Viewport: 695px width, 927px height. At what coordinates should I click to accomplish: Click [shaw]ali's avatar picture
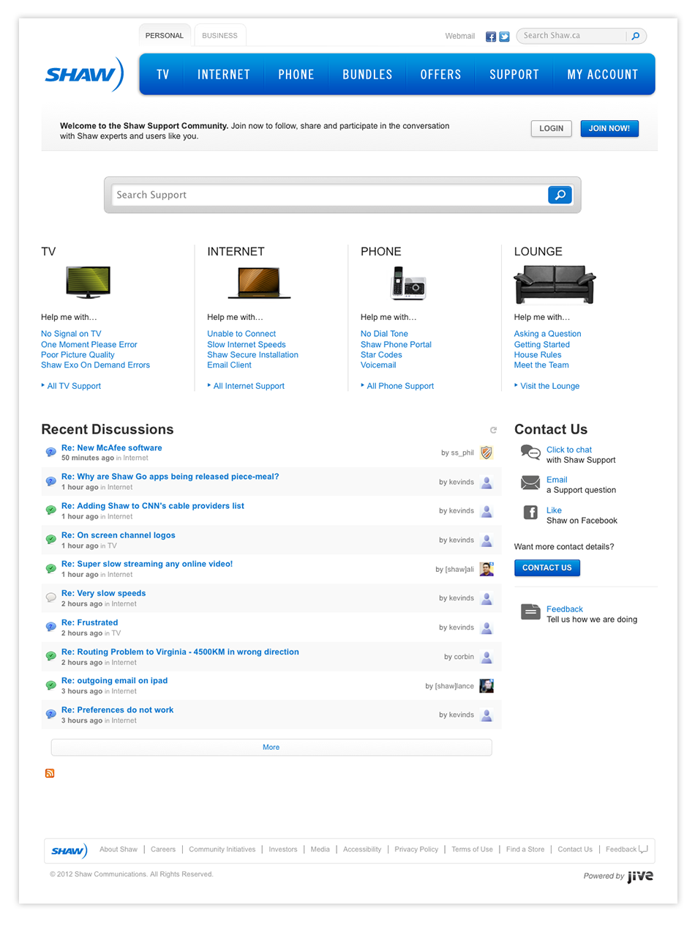(x=487, y=569)
